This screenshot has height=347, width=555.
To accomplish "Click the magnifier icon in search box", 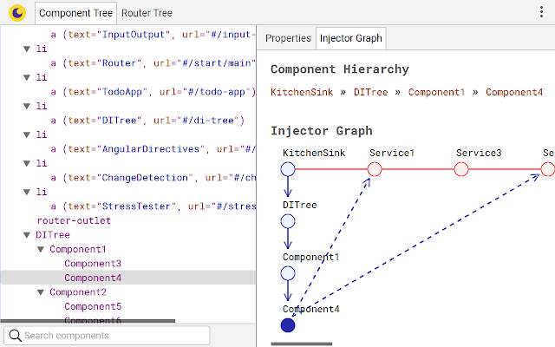I will click(15, 335).
